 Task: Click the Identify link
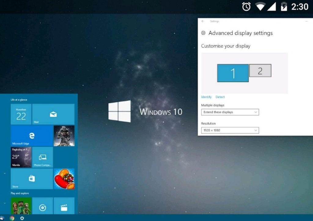(206, 97)
